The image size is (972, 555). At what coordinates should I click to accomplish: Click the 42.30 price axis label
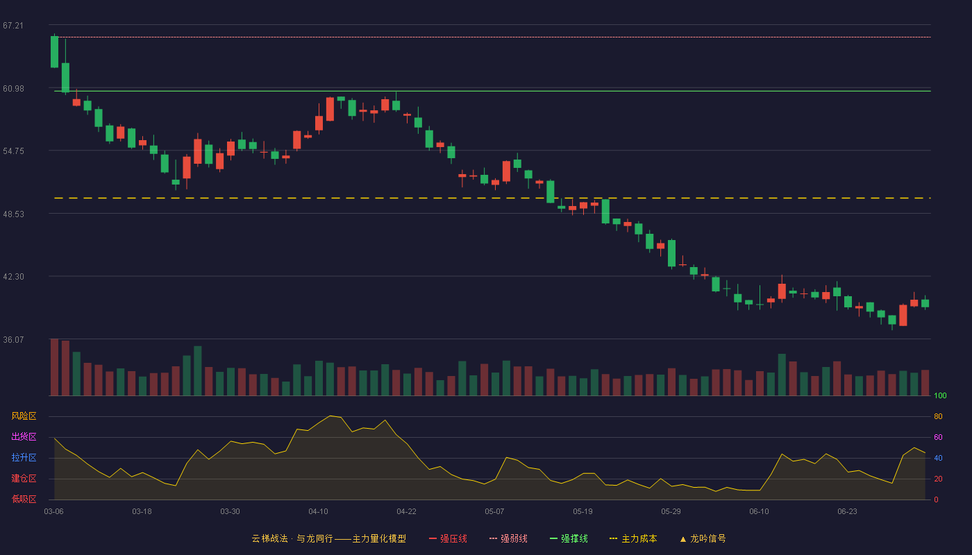tap(13, 277)
